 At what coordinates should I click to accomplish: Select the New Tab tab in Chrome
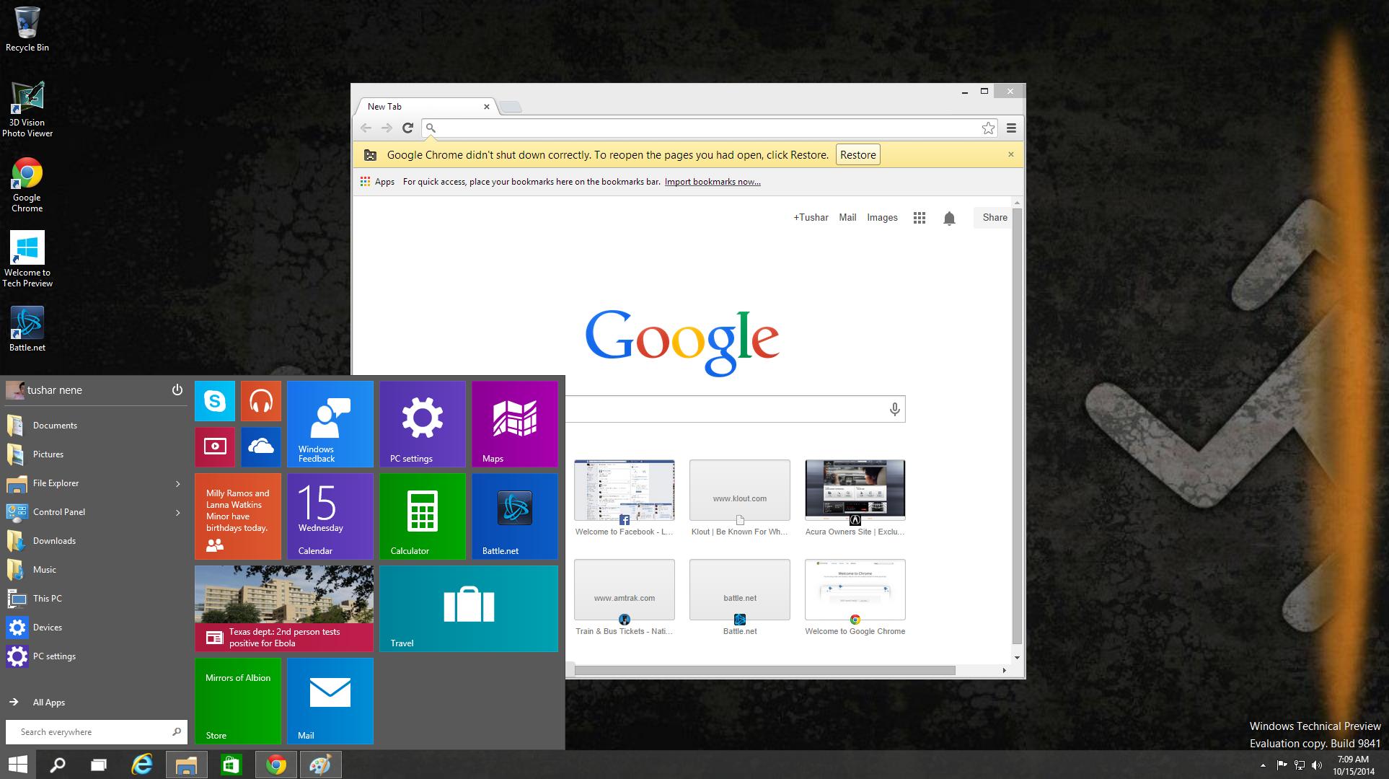(425, 107)
